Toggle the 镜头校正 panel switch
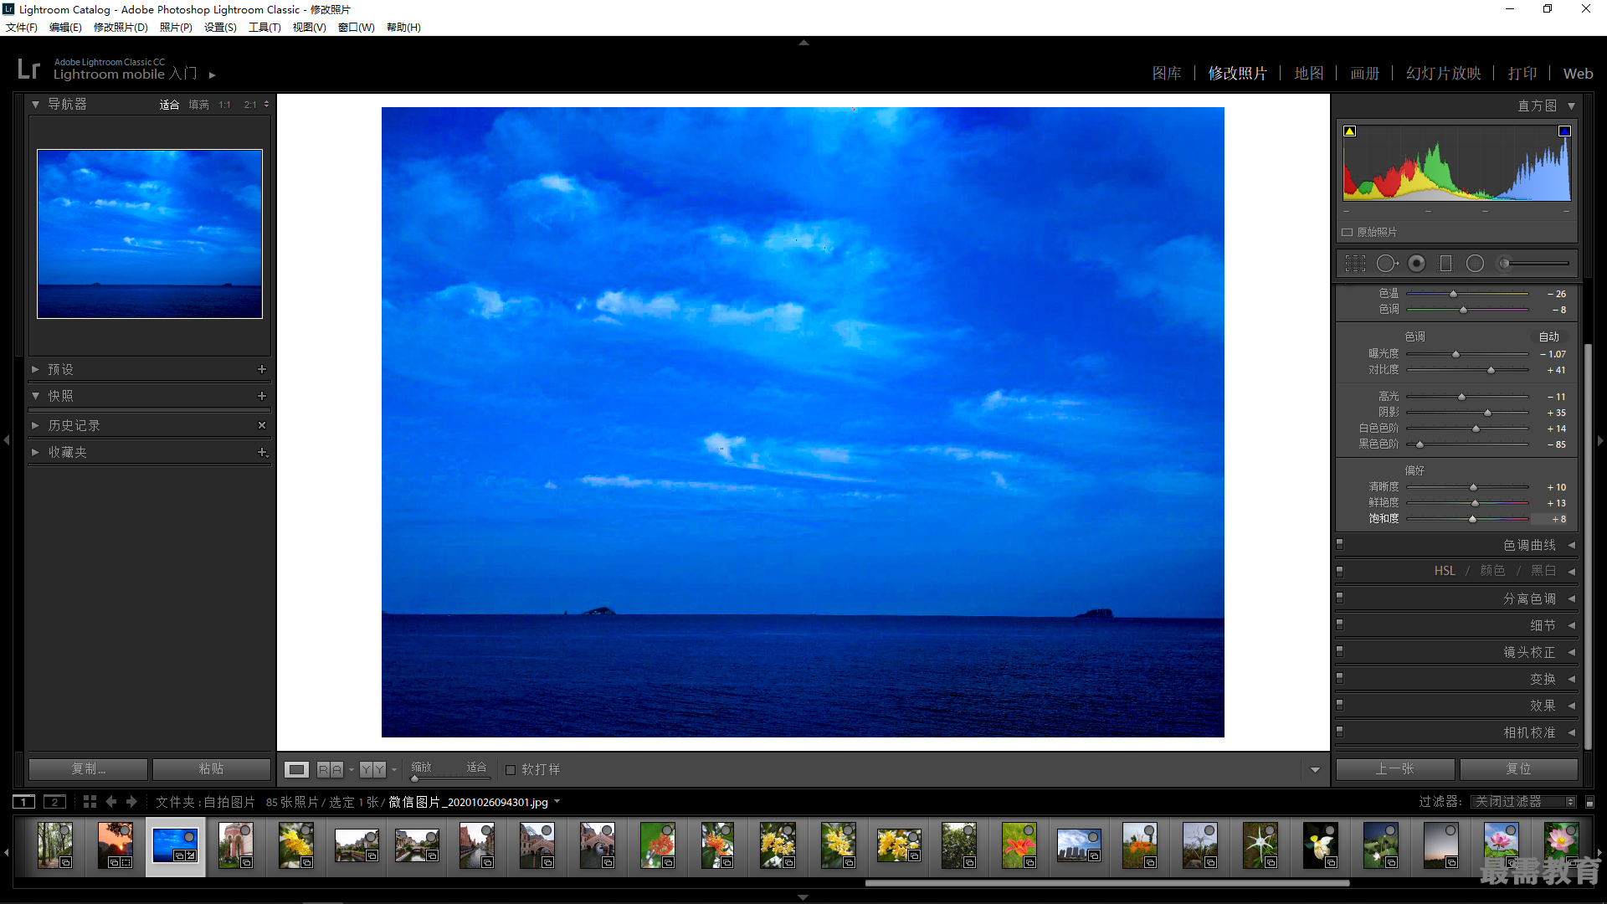The width and height of the screenshot is (1607, 904). pyautogui.click(x=1339, y=652)
